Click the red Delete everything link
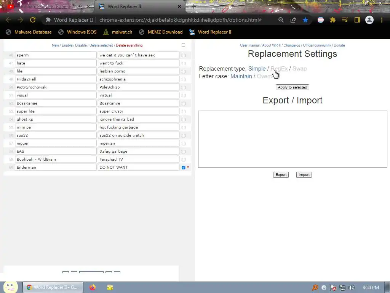Viewport: 390px width, 293px height. pyautogui.click(x=129, y=45)
